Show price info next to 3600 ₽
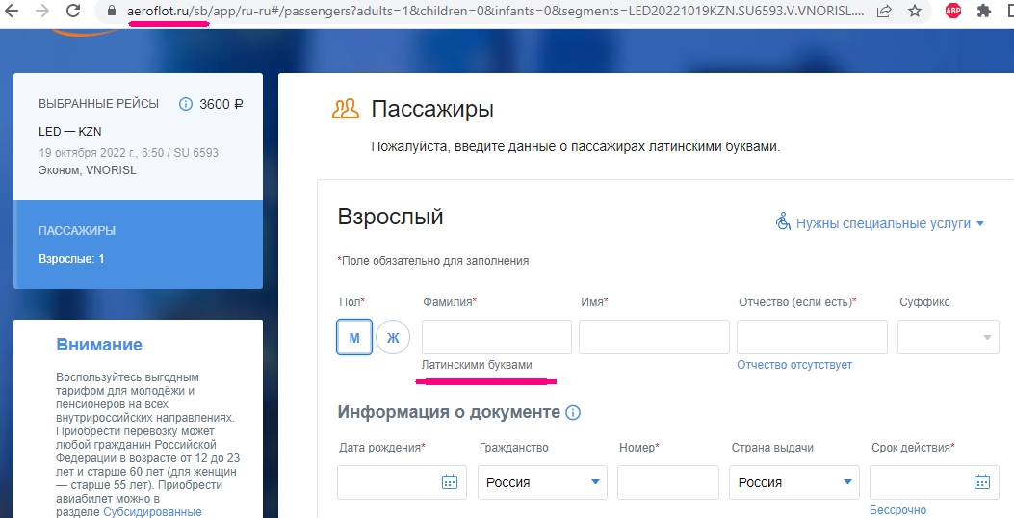The image size is (1014, 518). click(186, 104)
